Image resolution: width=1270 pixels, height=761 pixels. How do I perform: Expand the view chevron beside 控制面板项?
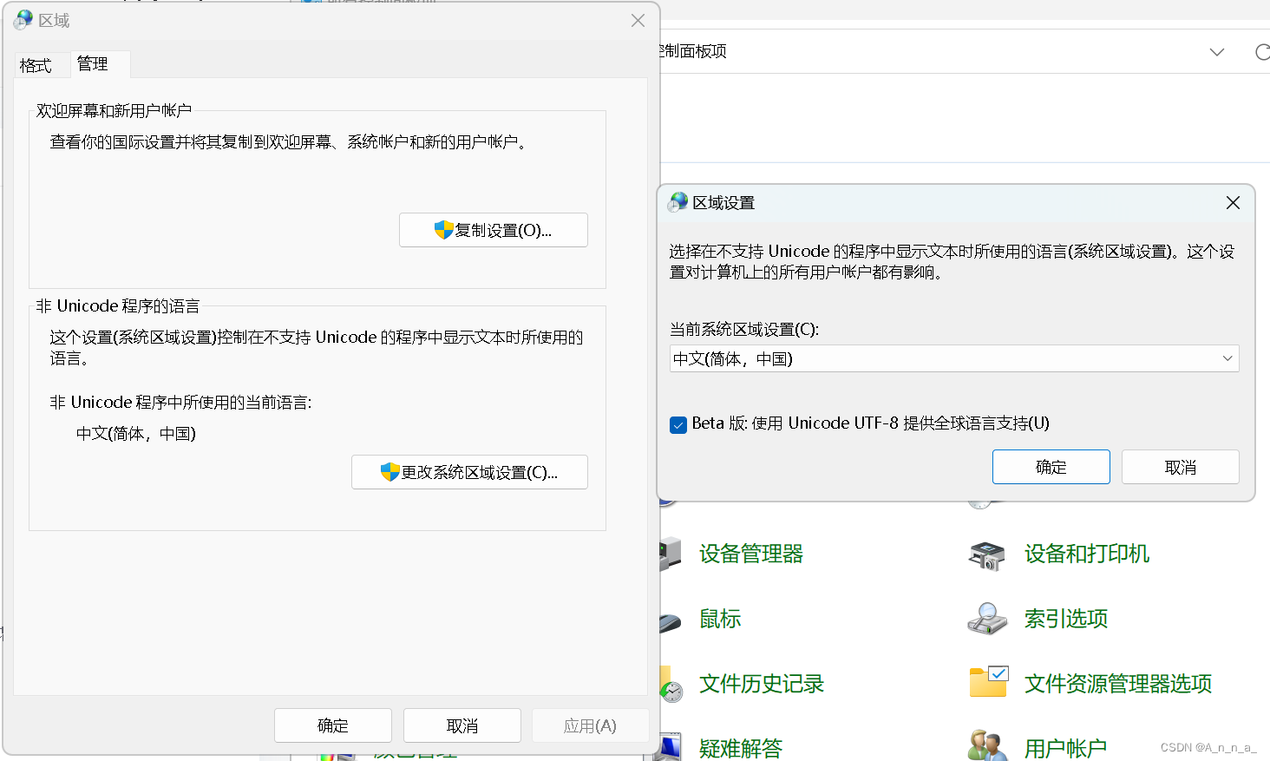tap(1216, 52)
